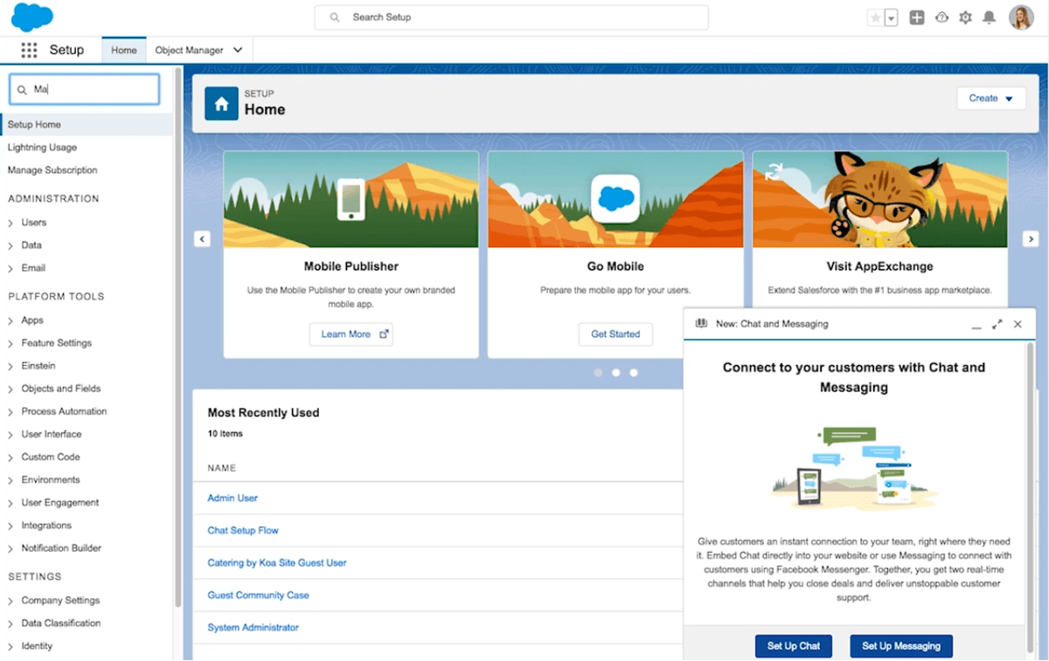Click the Salesforce cloud logo
The height and width of the screenshot is (661, 1049).
pyautogui.click(x=31, y=17)
